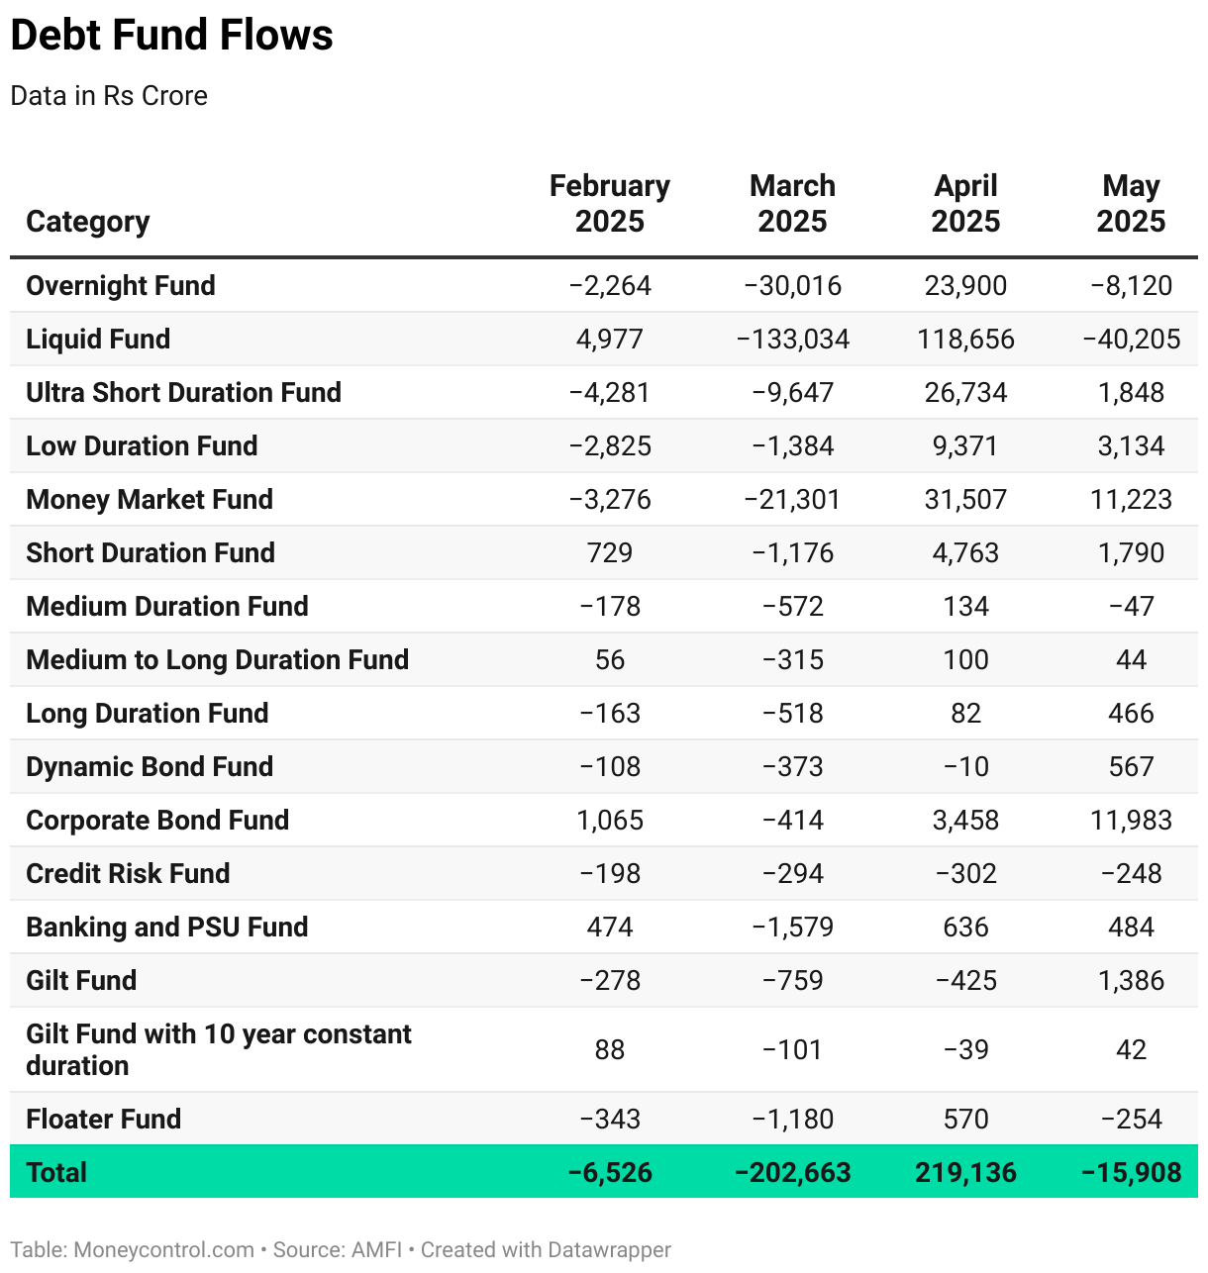Image resolution: width=1208 pixels, height=1273 pixels.
Task: Click the Banking and PSU Fund label
Action: point(167,928)
